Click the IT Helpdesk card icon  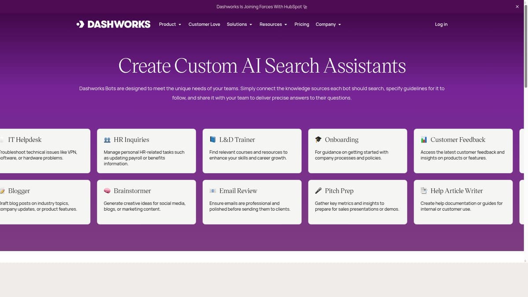pyautogui.click(x=2, y=139)
